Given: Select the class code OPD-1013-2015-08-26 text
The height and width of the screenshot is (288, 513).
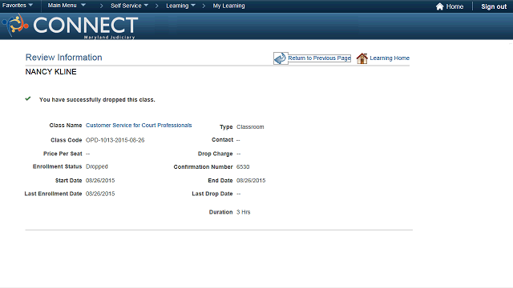Looking at the screenshot, I should point(115,140).
